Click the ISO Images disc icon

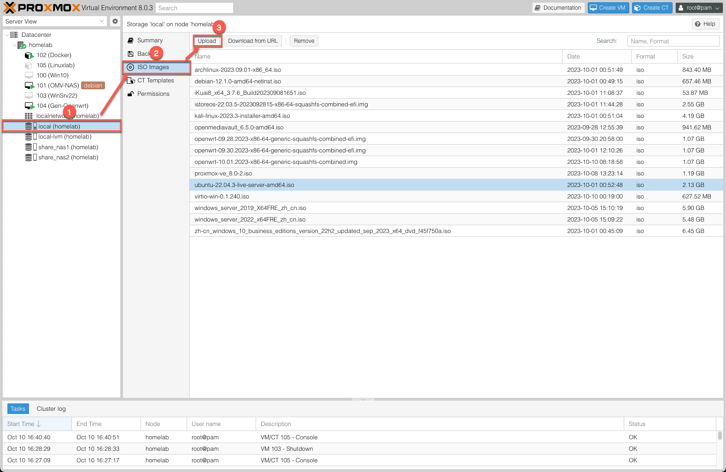point(130,67)
